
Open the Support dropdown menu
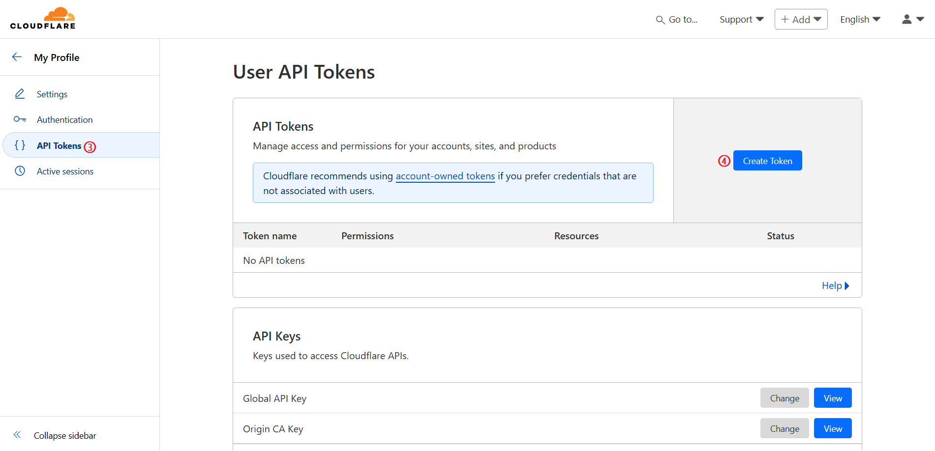point(741,19)
